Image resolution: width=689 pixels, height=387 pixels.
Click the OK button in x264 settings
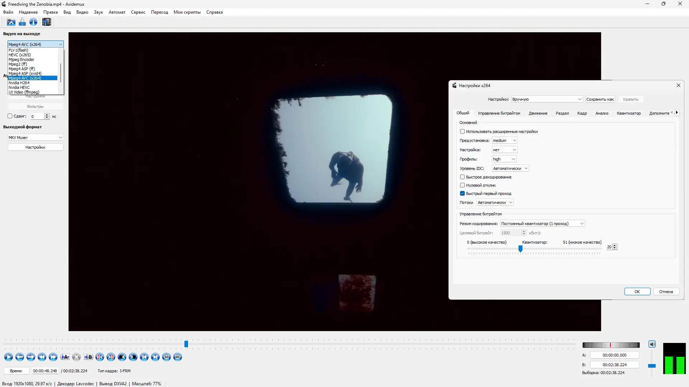637,292
